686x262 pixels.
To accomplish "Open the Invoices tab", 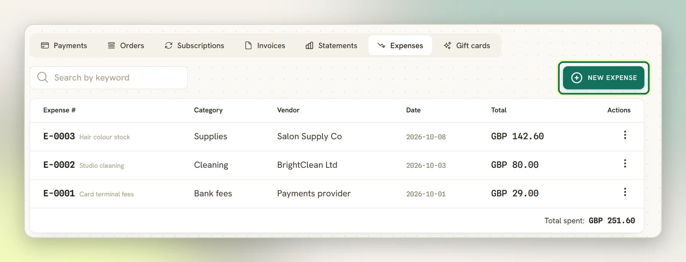I will [265, 45].
